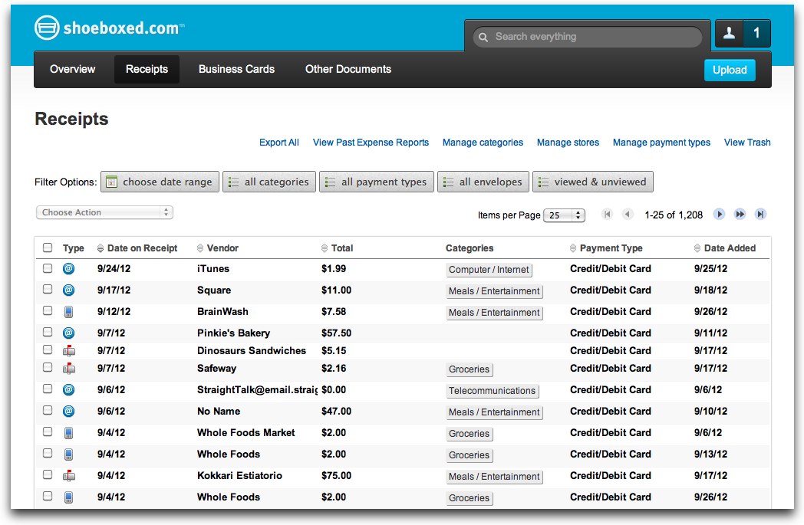Click email type icon for Pinkie's Bakery
The width and height of the screenshot is (804, 525).
(69, 333)
